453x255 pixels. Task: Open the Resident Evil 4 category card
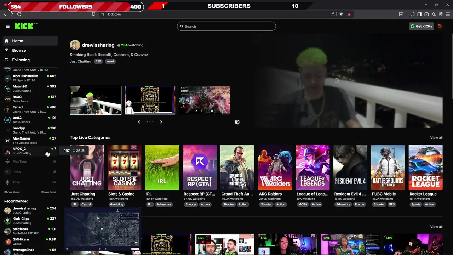pyautogui.click(x=350, y=167)
